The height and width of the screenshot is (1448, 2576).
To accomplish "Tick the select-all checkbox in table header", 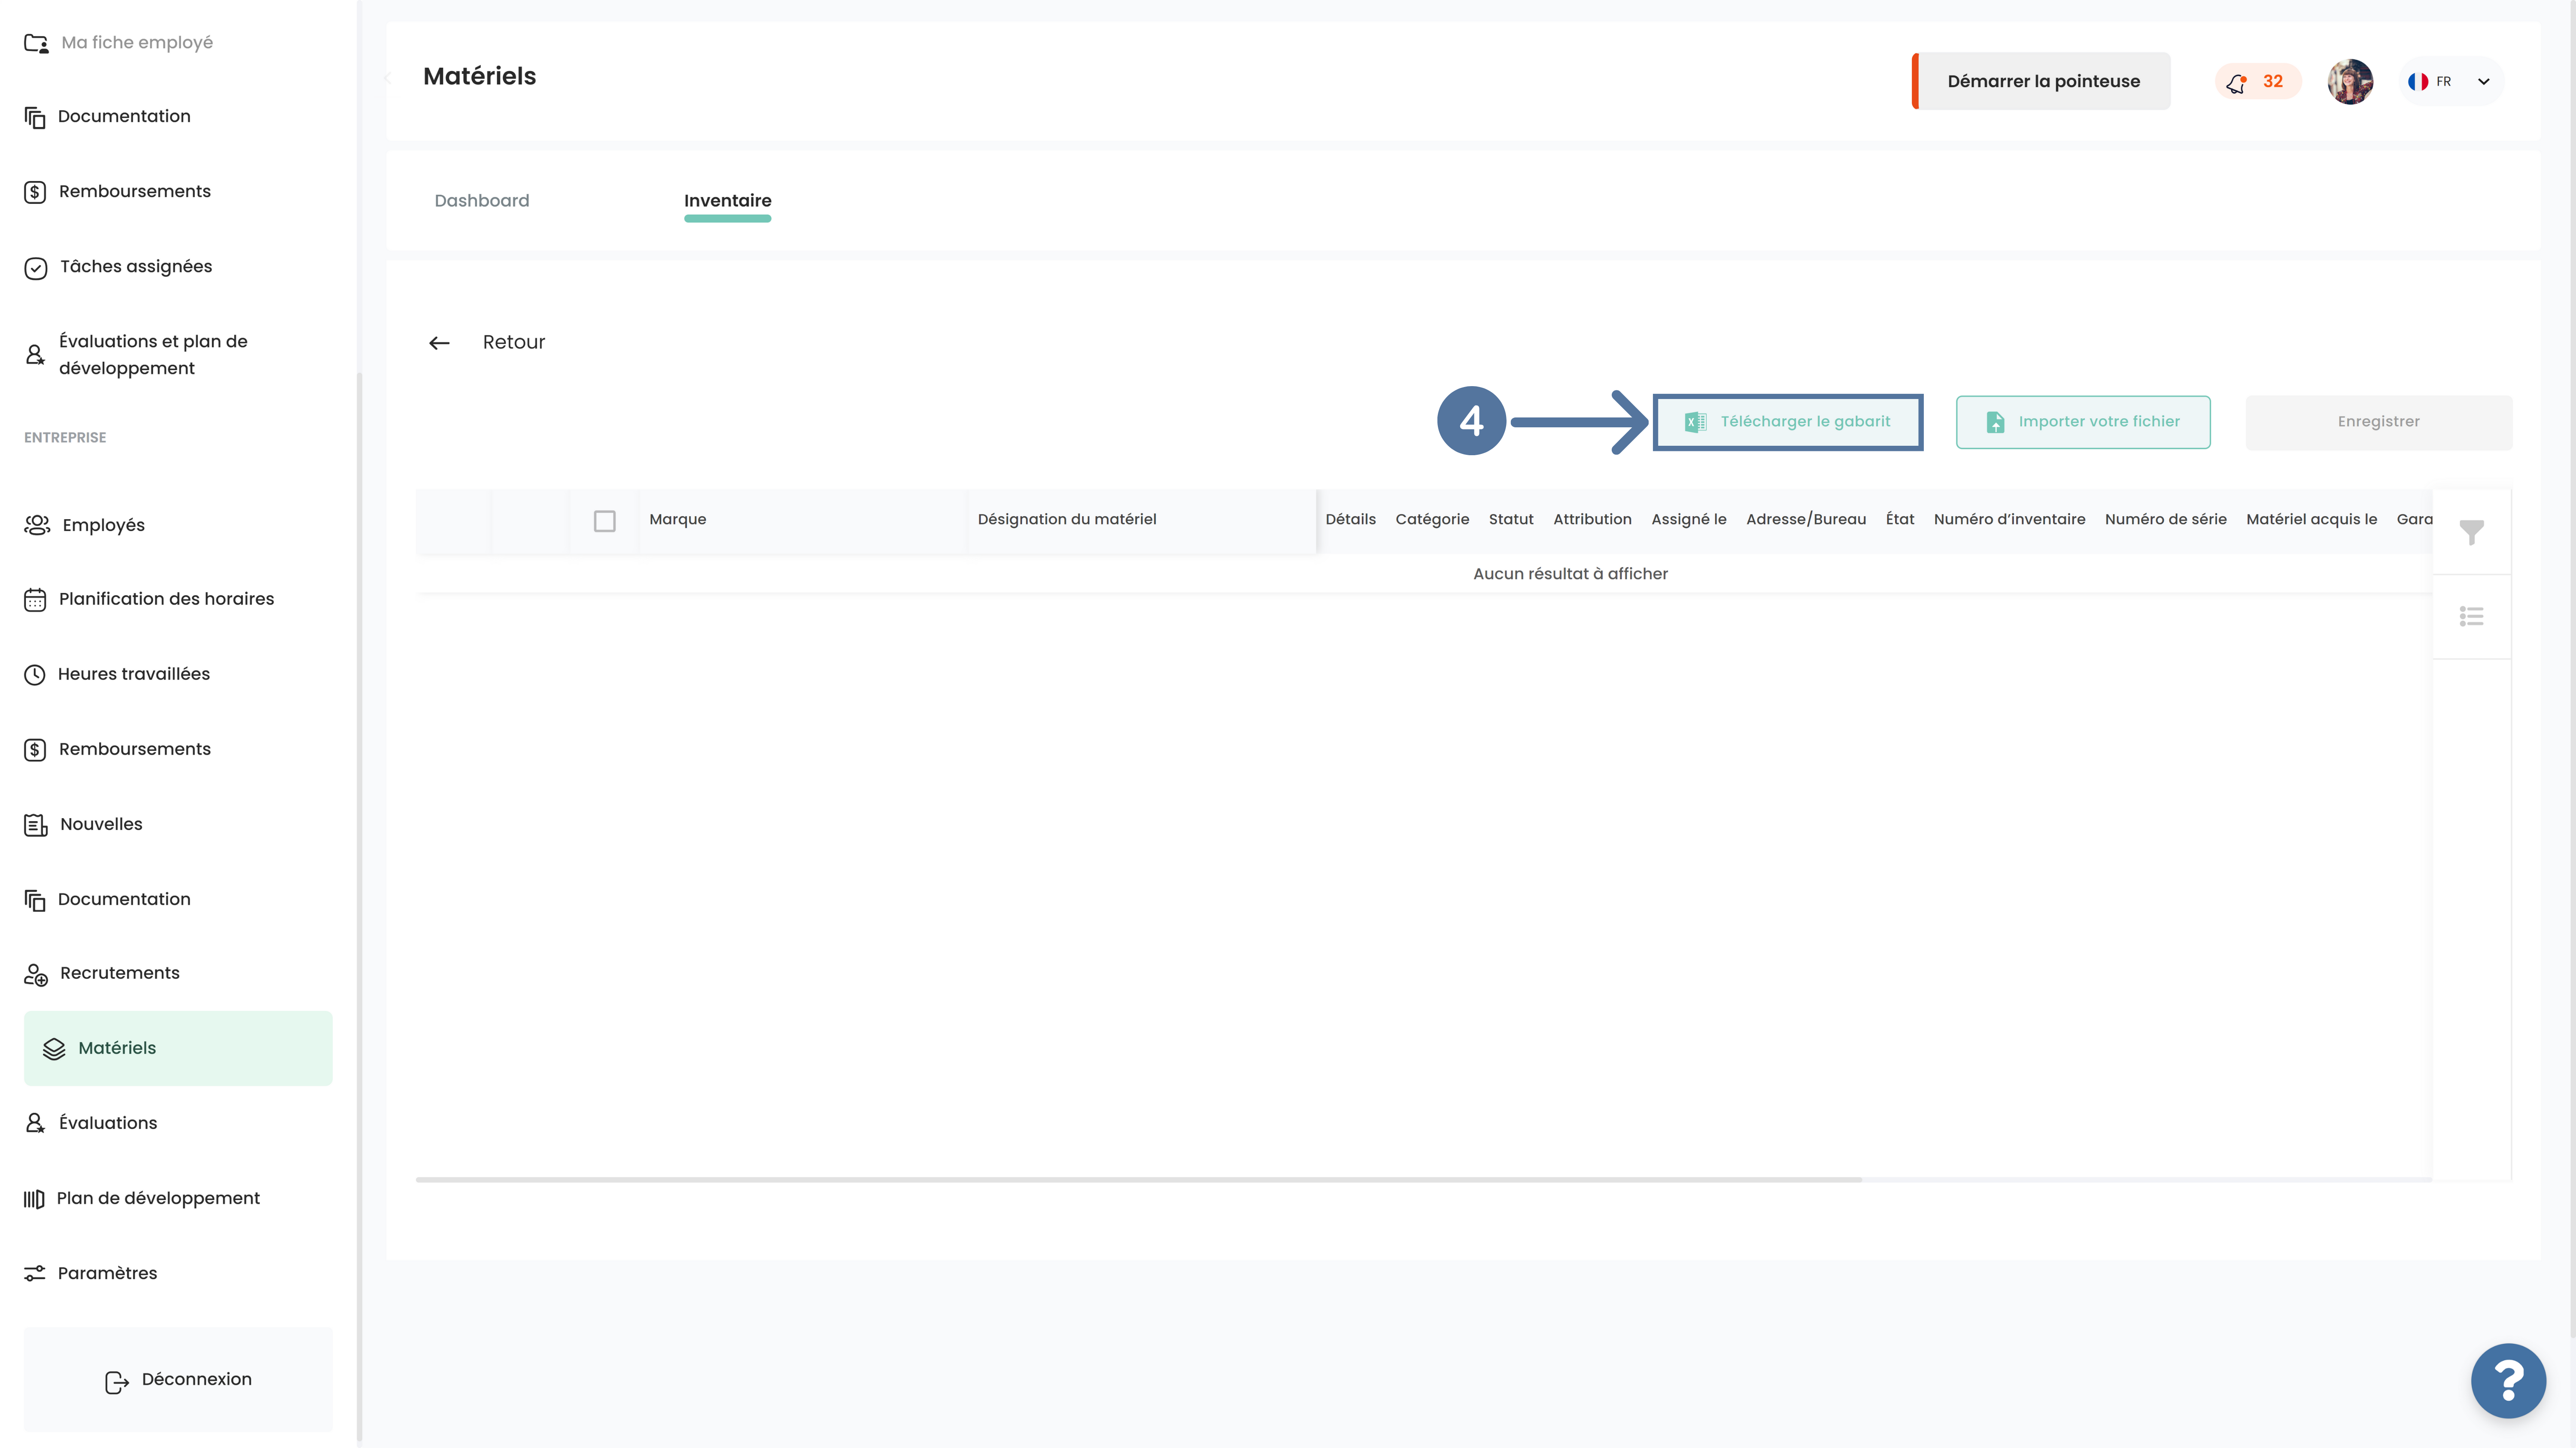I will click(604, 522).
